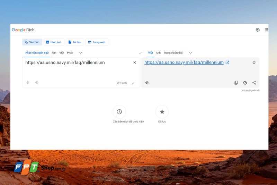This screenshot has width=277, height=185.
Task: Listen to the source text
Action: click(37, 83)
